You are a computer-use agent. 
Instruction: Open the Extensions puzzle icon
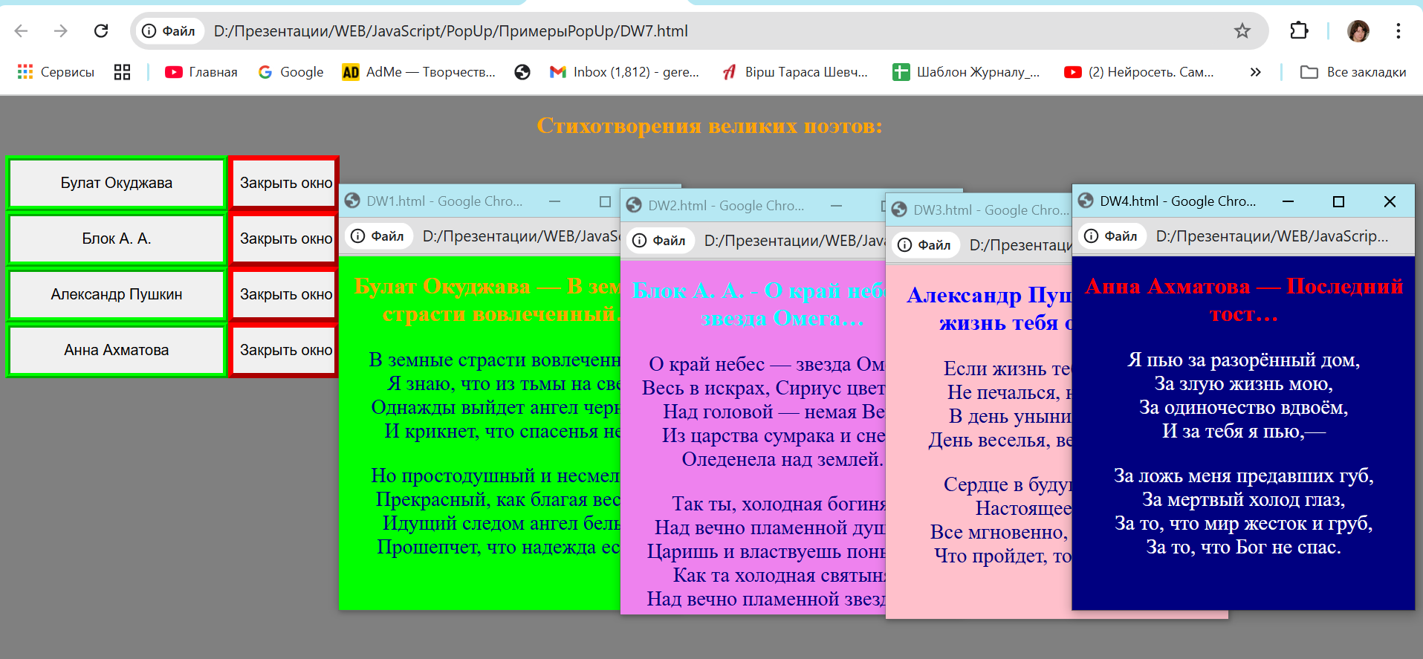coord(1298,30)
